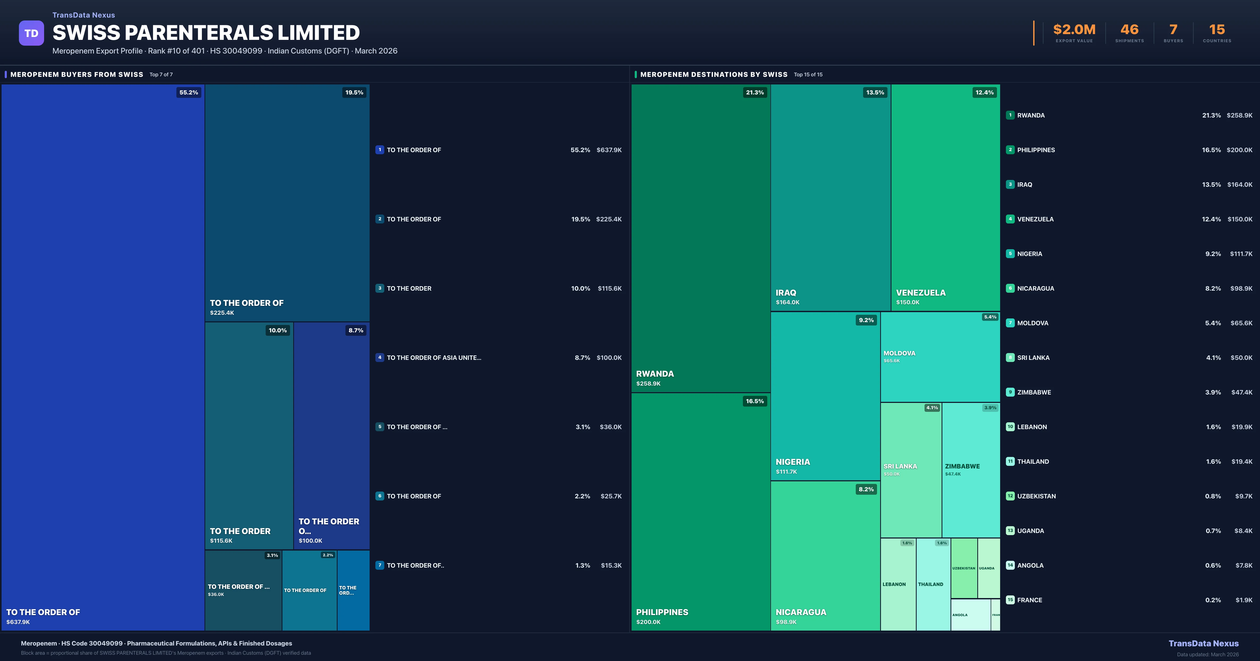Click rank 1 badge beside Rwanda
Screen dimensions: 1260x661
coord(1010,115)
